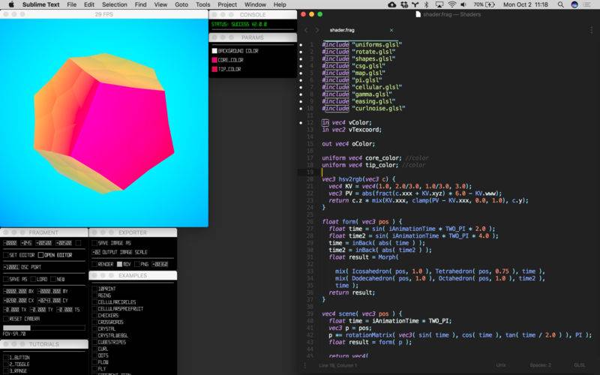Adjust the FOV slider in Fragment panel
The width and height of the screenshot is (600, 375).
(x=44, y=328)
